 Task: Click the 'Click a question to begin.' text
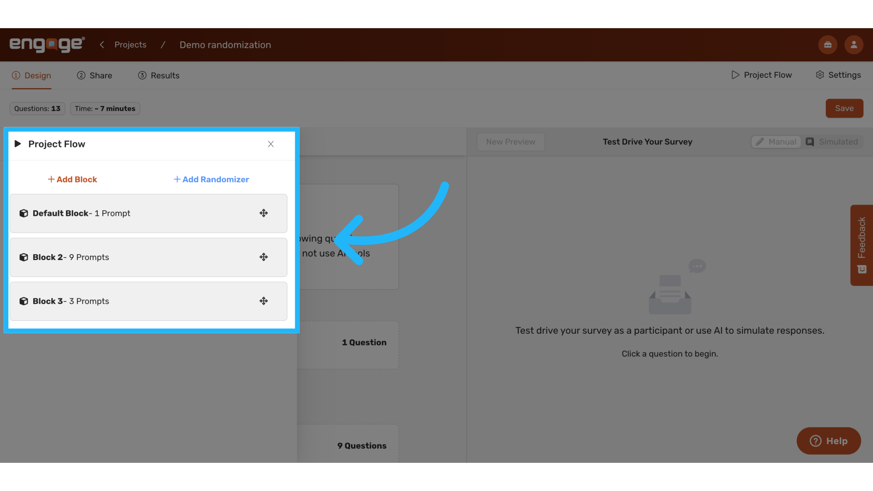pos(670,354)
